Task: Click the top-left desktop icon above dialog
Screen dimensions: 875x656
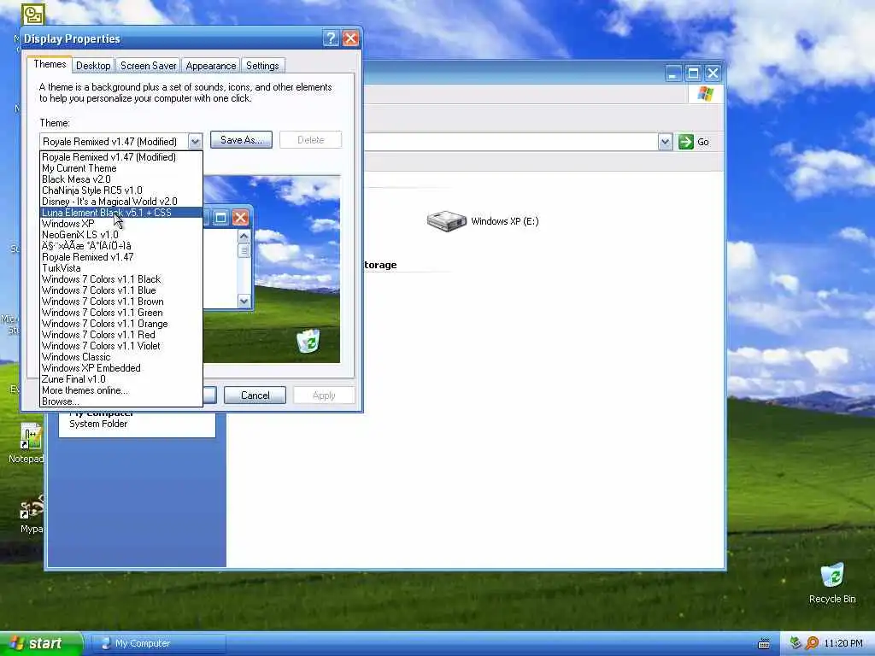Action: (x=33, y=14)
